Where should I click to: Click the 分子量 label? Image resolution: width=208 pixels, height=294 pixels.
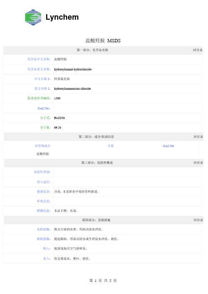click(45, 127)
